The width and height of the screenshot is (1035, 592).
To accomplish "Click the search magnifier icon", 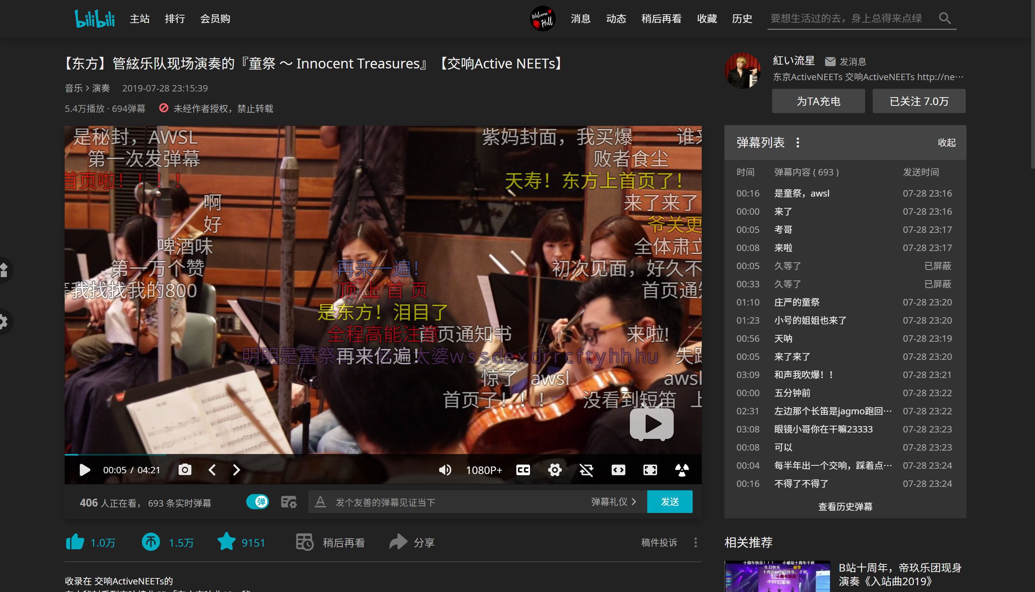I will (x=945, y=18).
